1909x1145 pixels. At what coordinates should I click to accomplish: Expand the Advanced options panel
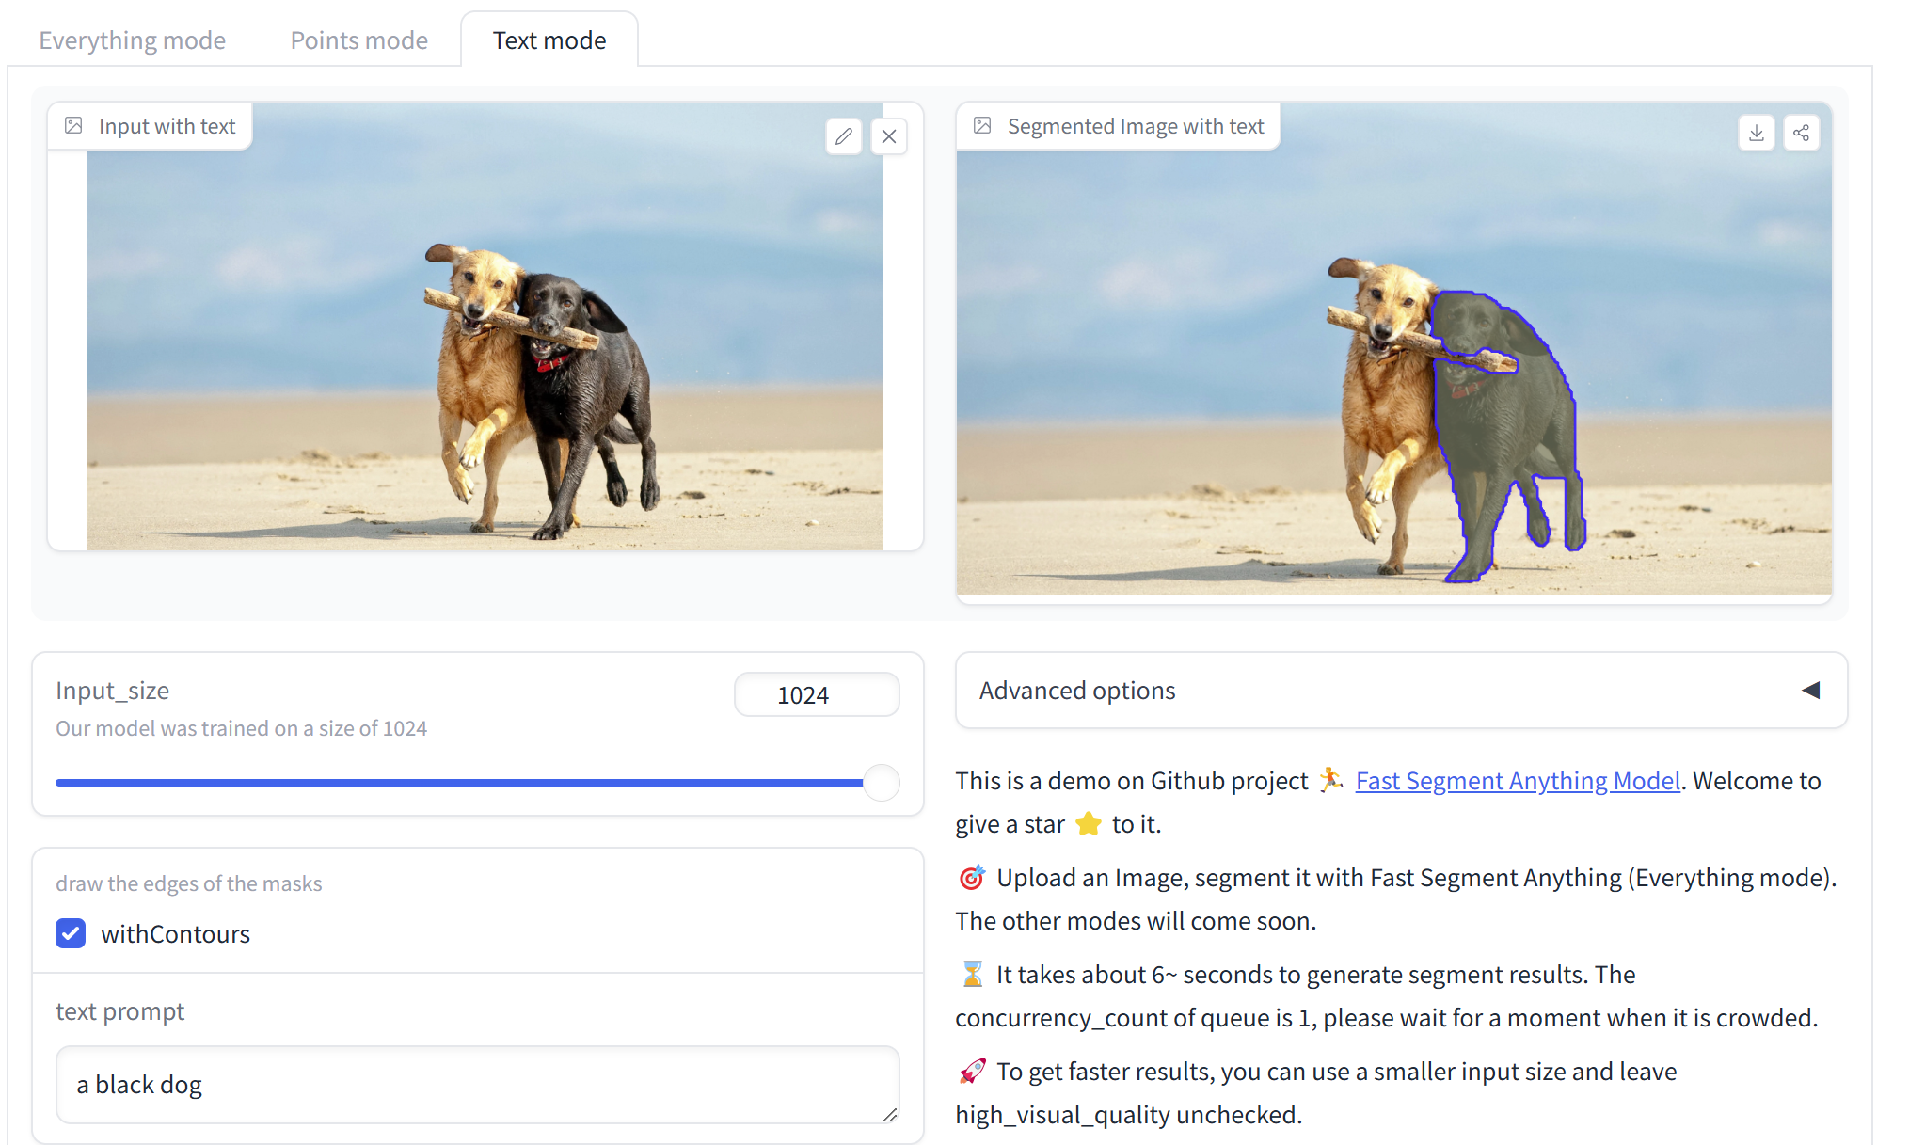pos(1077,691)
